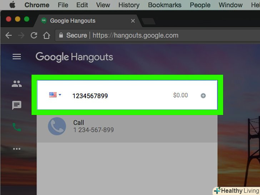Close the Google Hangouts tab
Viewport: 260px width, 195px height.
click(133, 21)
